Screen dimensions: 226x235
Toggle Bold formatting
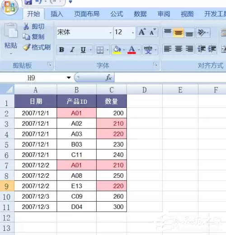(x=61, y=50)
